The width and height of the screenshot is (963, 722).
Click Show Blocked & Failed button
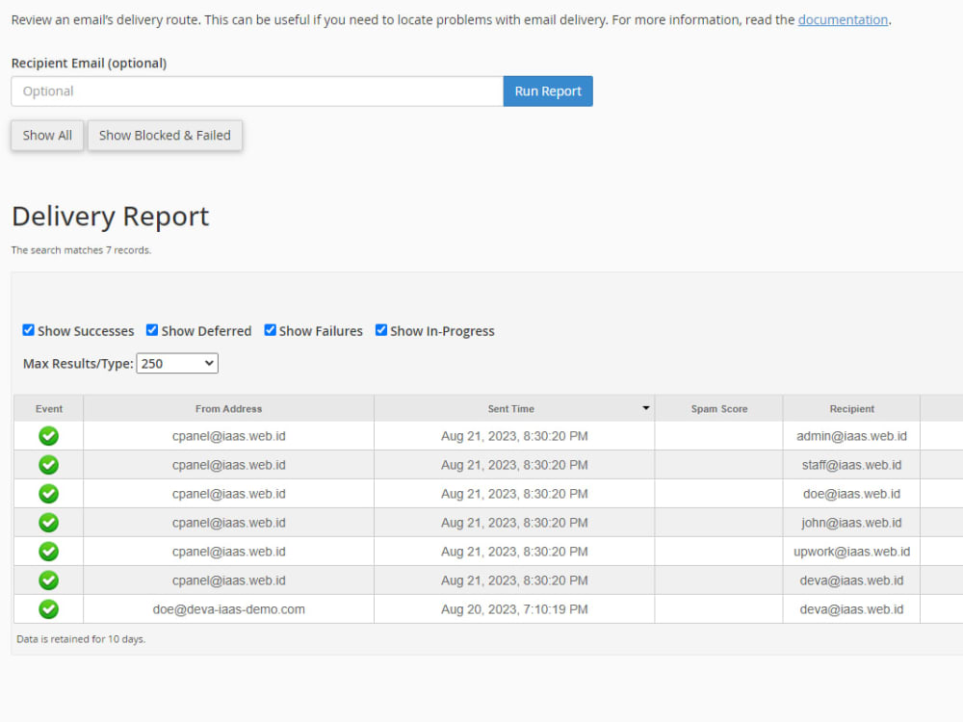tap(165, 136)
